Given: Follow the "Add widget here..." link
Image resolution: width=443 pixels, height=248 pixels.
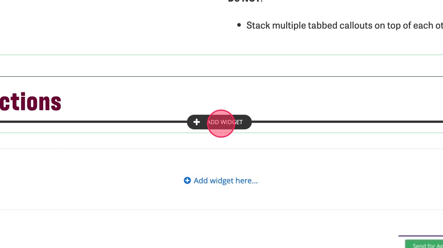Looking at the screenshot, I should pos(225,181).
